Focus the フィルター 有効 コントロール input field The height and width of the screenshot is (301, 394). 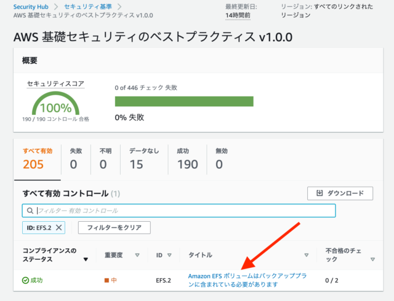[x=179, y=211]
